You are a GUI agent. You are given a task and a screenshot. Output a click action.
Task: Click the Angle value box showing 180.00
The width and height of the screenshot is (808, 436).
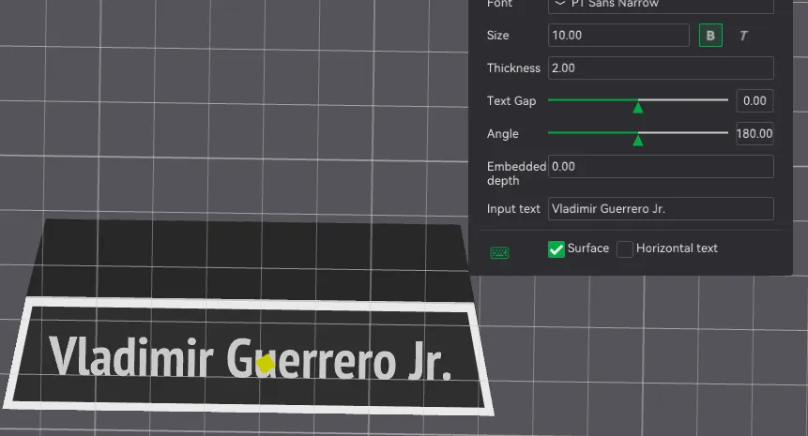coord(755,134)
